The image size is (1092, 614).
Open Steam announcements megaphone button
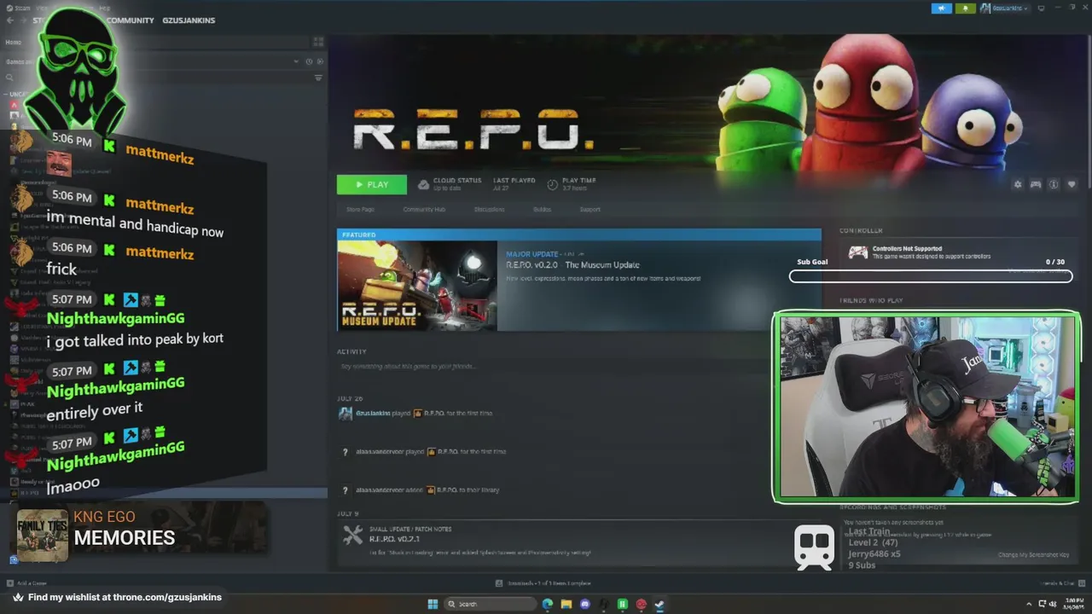(x=943, y=8)
